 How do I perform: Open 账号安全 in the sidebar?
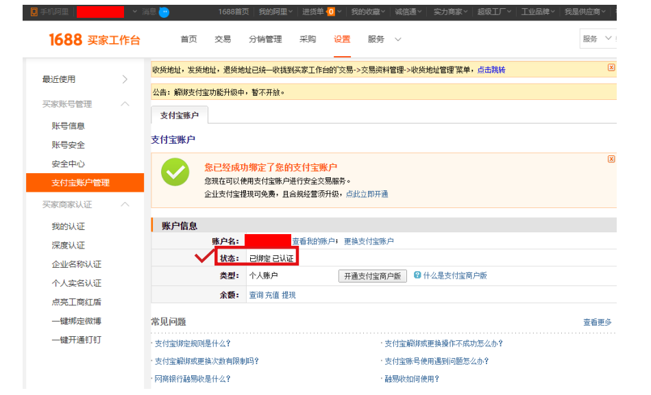point(68,145)
